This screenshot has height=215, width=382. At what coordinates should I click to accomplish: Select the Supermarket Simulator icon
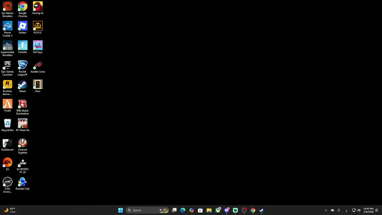tap(7, 48)
